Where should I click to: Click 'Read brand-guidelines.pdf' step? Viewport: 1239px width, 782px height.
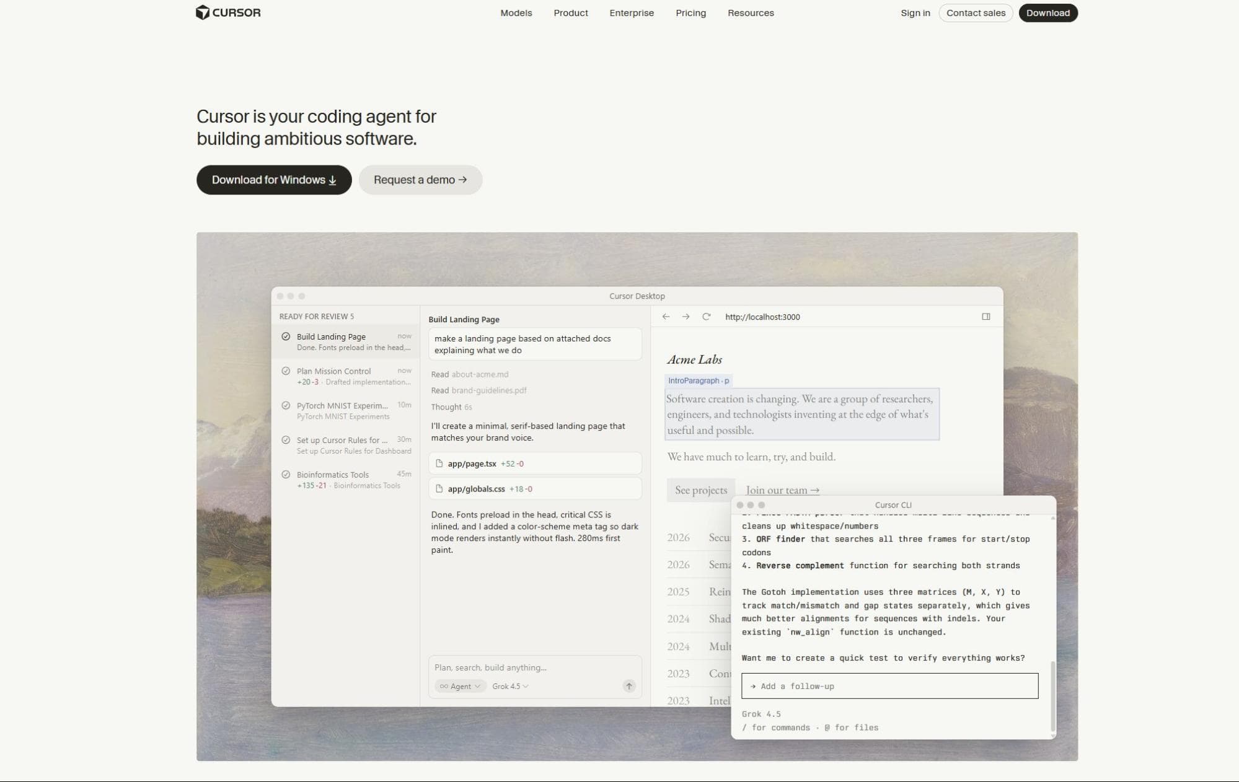tap(479, 390)
